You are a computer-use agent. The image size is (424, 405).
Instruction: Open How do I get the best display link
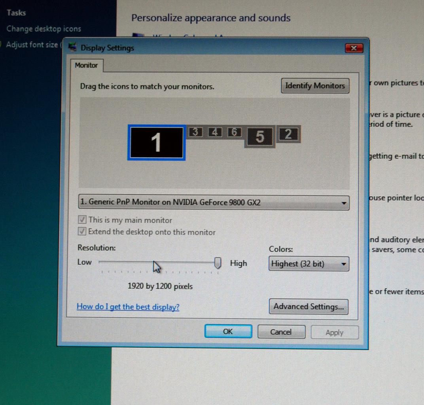point(128,307)
